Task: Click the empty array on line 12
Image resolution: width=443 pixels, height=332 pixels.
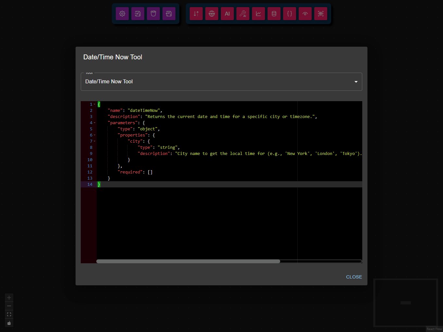Action: [150, 172]
